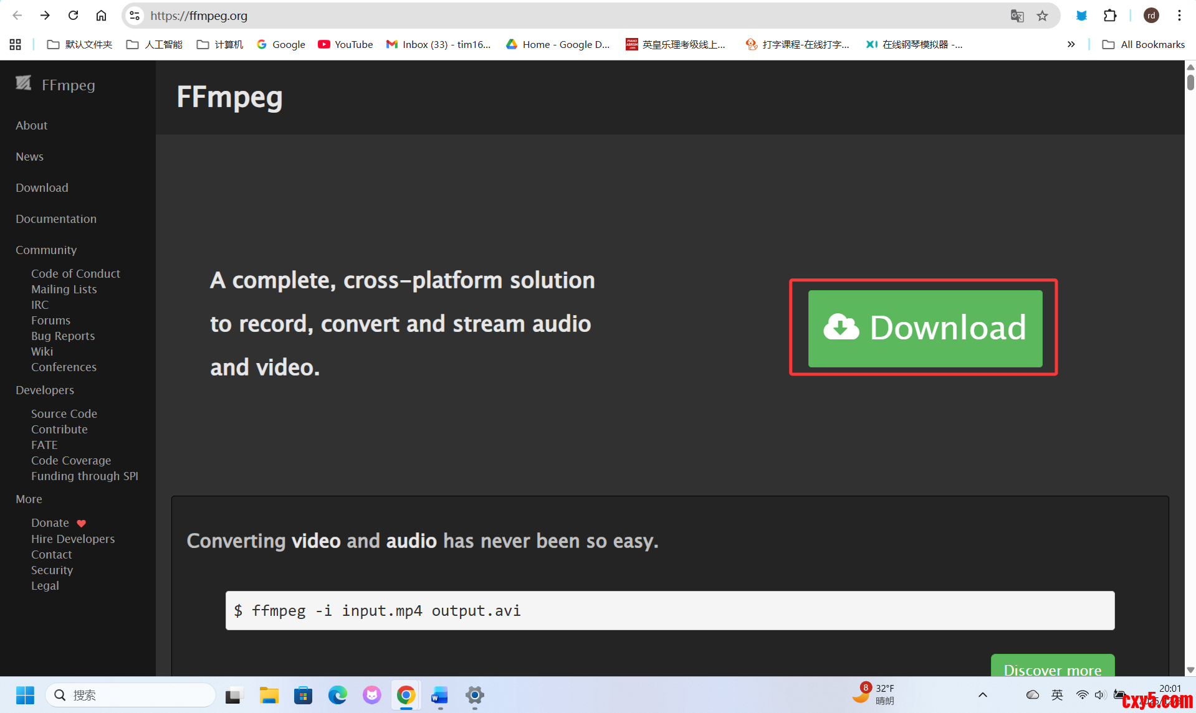
Task: Open the 默认文件夹 bookmark folder
Action: [x=80, y=44]
